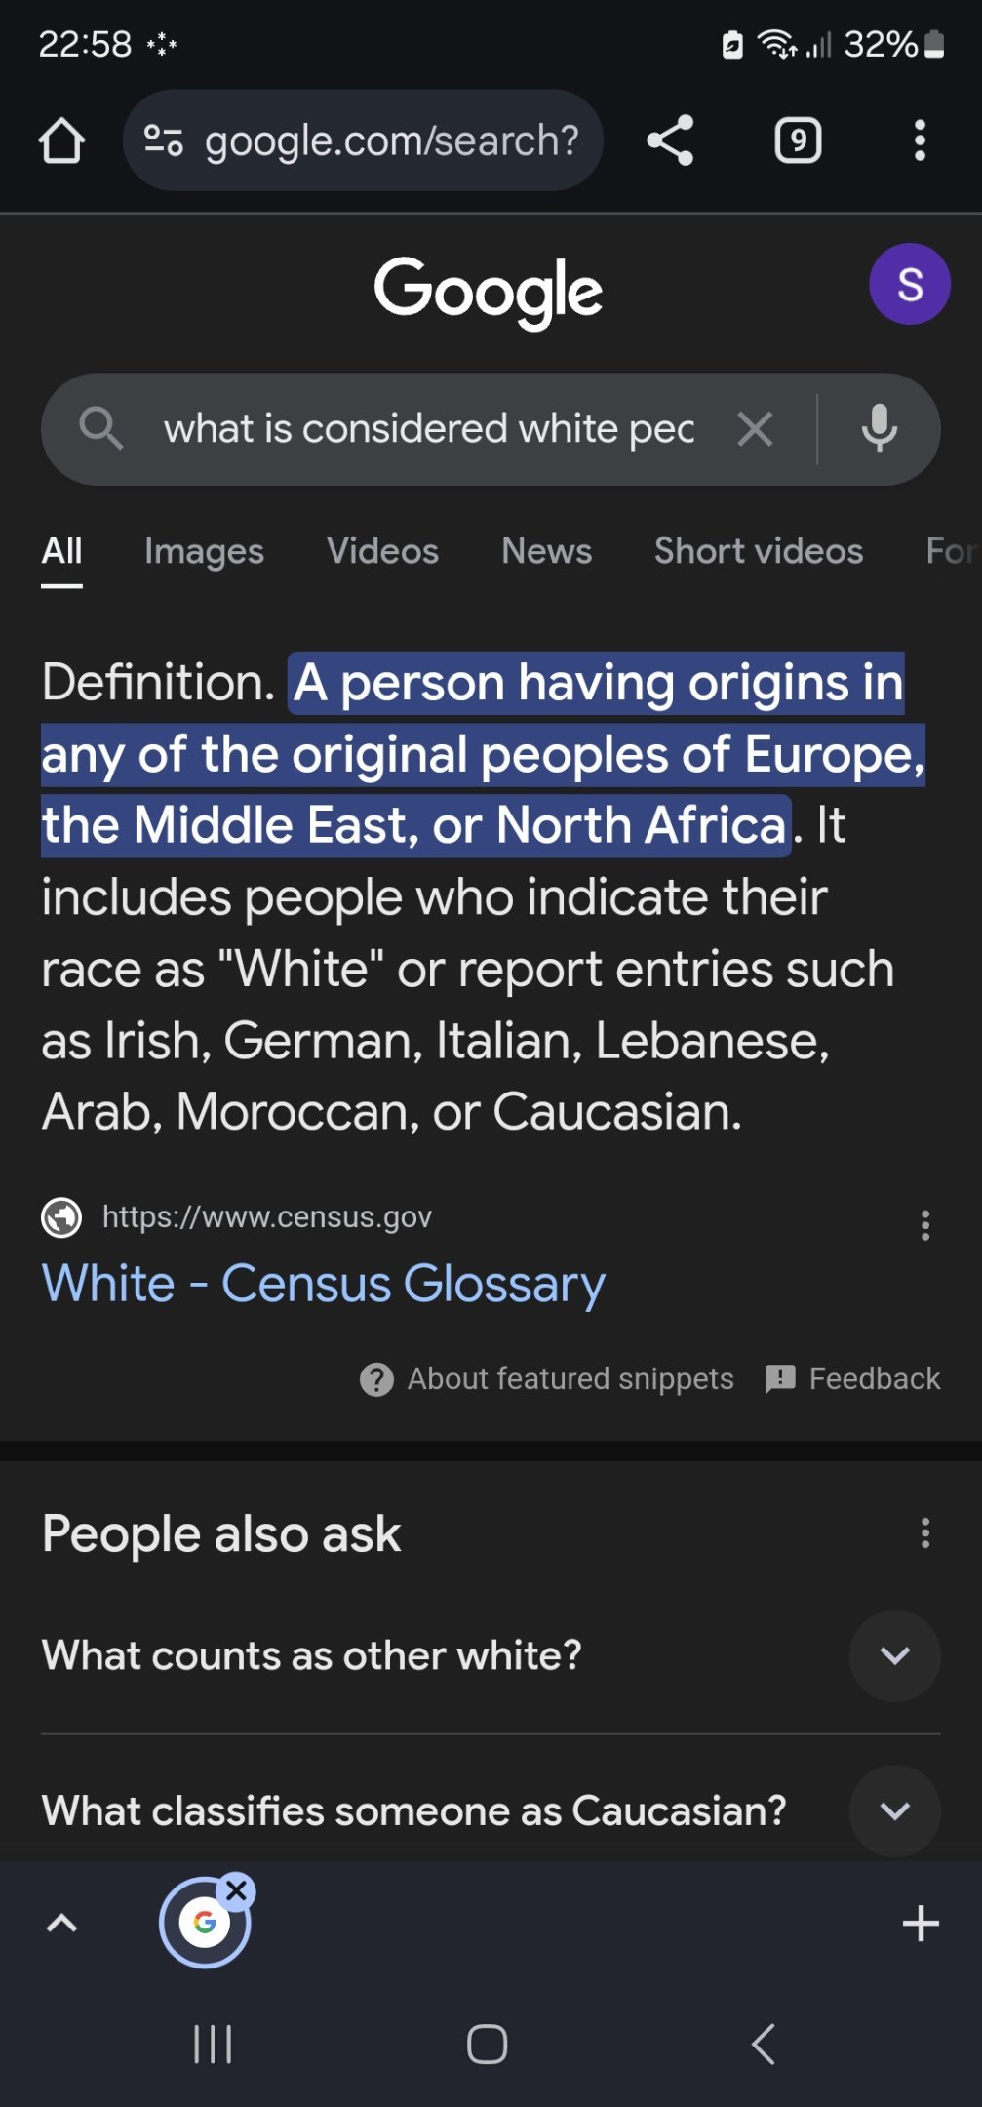
Task: Open About featured snippets
Action: [x=546, y=1378]
